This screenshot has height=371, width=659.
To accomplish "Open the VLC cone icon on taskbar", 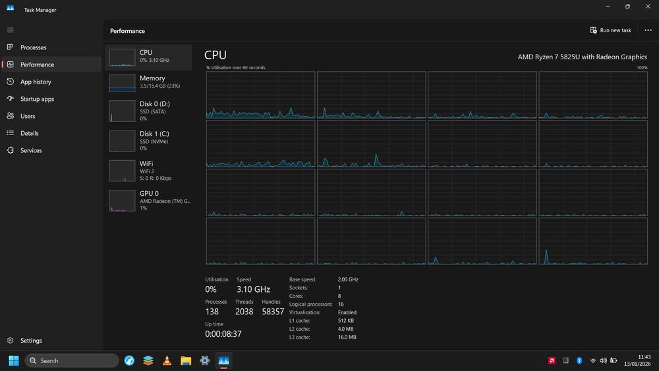I will tap(167, 360).
